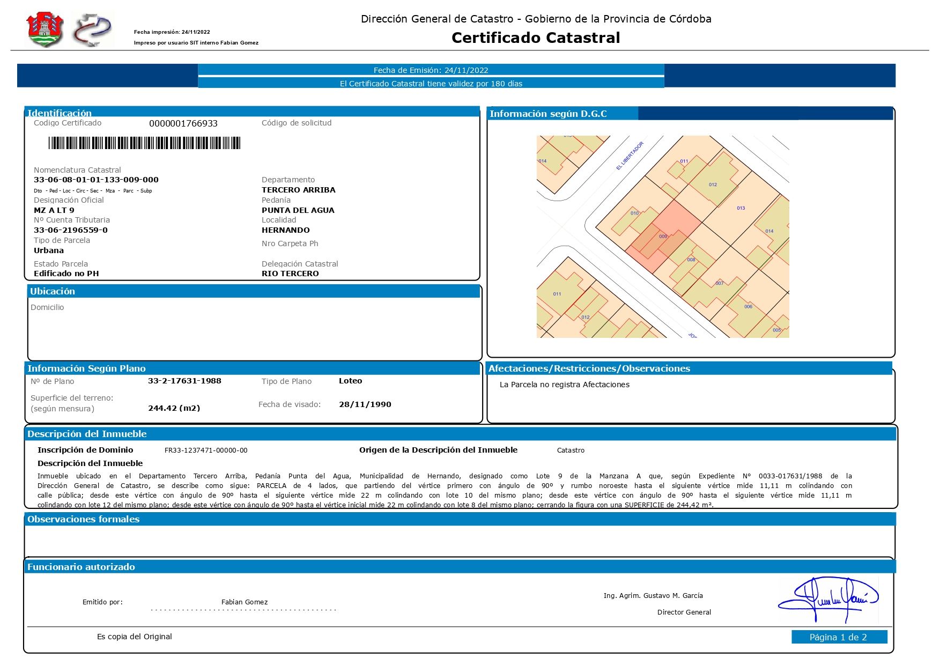This screenshot has height=665, width=940.
Task: Select the Identificación section header
Action: coord(60,113)
